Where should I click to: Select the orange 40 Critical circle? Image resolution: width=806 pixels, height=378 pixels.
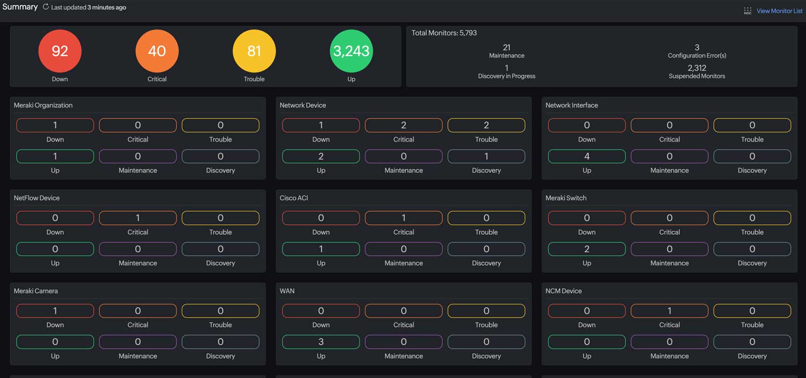click(x=157, y=51)
